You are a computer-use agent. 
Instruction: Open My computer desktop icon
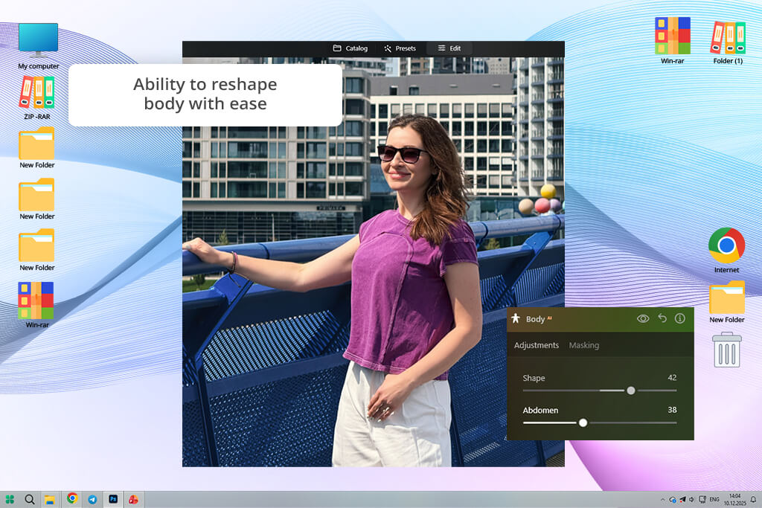39,45
